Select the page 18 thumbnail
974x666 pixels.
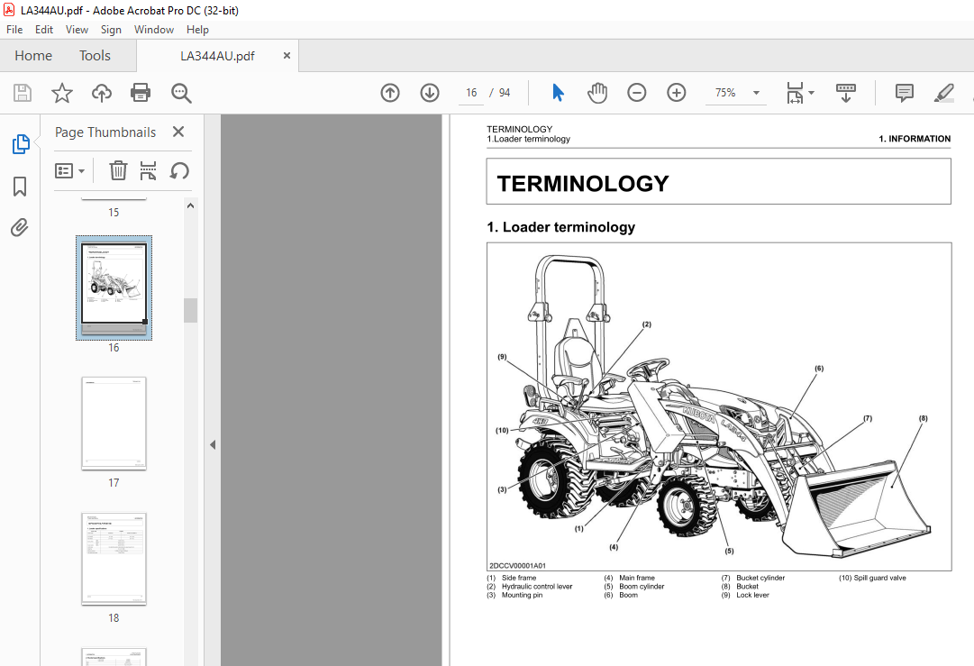pyautogui.click(x=114, y=559)
